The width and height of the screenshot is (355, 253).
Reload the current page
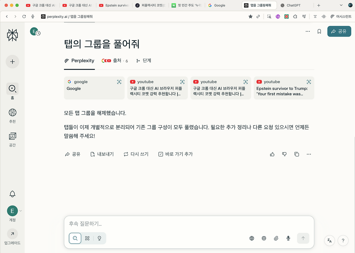click(24, 17)
